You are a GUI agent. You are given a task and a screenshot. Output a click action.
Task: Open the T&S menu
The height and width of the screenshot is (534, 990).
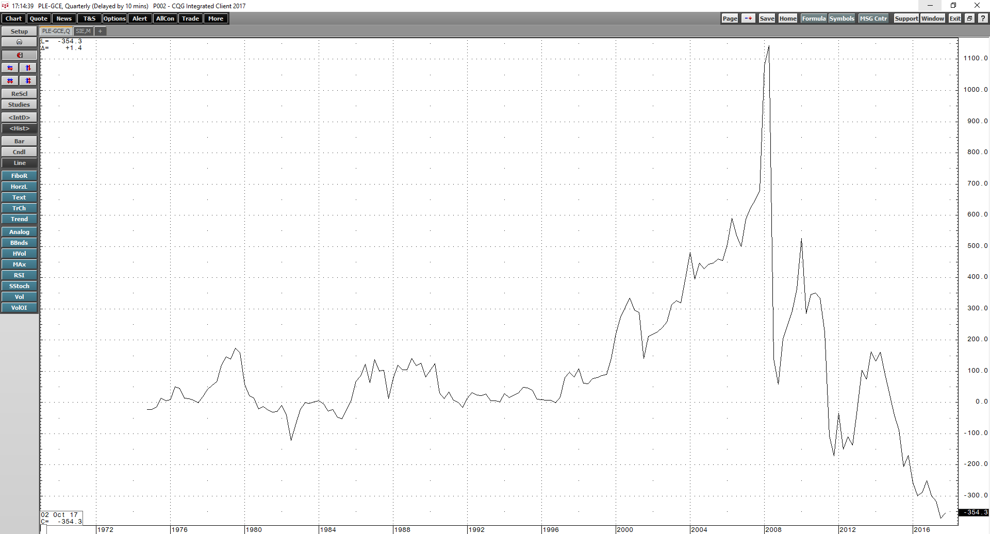[89, 19]
